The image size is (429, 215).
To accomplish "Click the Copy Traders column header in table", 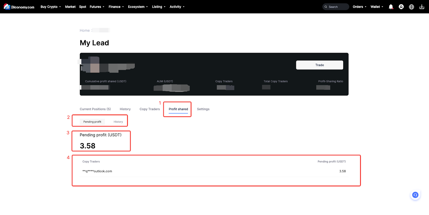I will (91, 162).
